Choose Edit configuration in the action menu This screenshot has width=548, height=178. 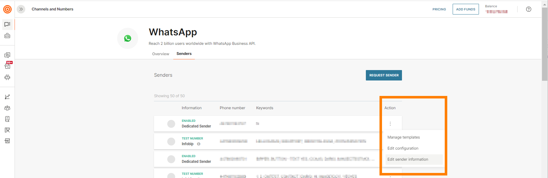tap(403, 148)
